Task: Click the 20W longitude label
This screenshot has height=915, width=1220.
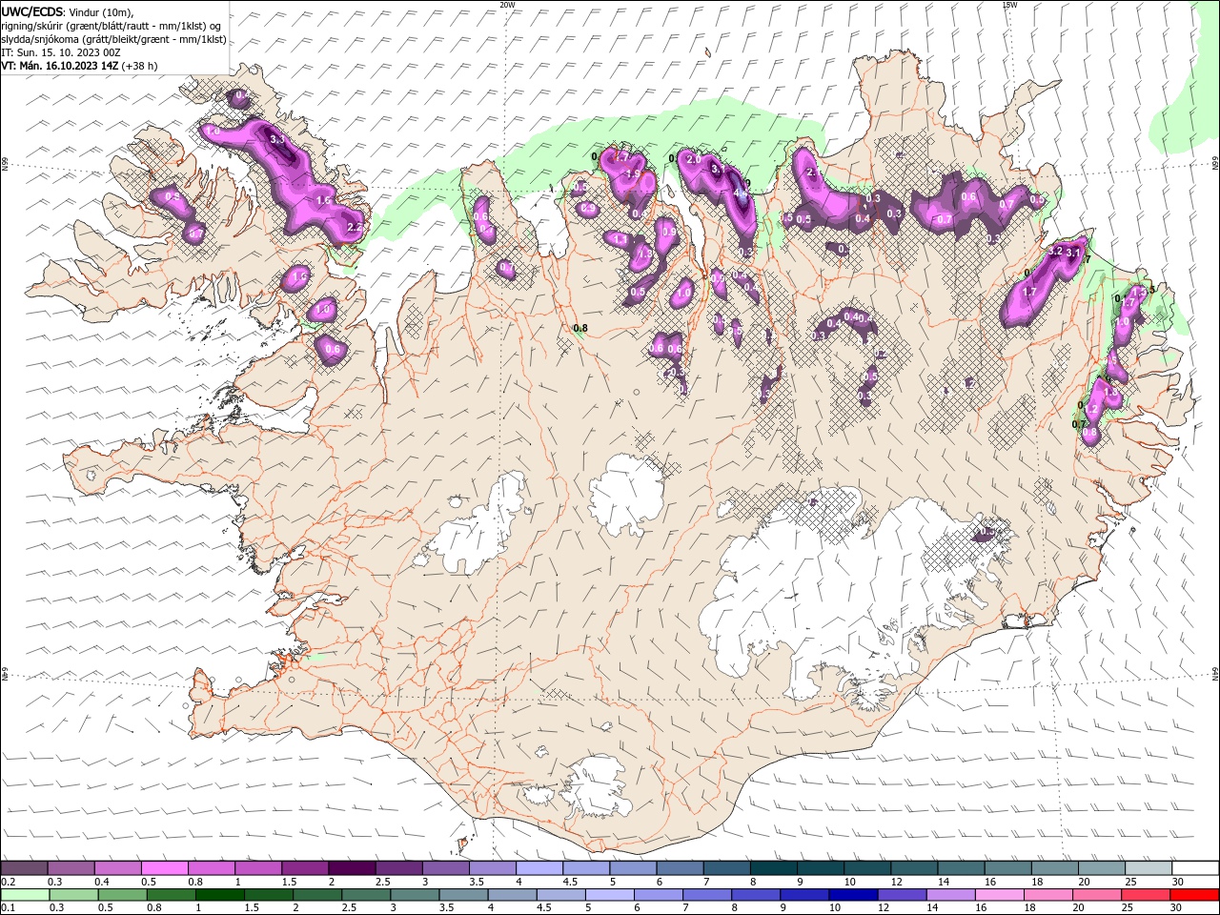Action: pos(507,5)
